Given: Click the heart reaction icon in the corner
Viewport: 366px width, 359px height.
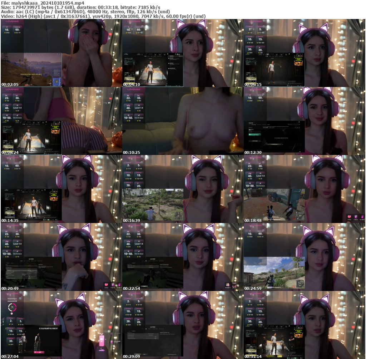Looking at the screenshot, I should [349, 217].
